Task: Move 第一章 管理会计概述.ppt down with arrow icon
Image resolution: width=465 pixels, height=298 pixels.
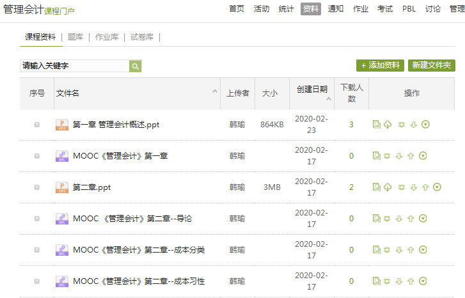Action: (x=413, y=124)
